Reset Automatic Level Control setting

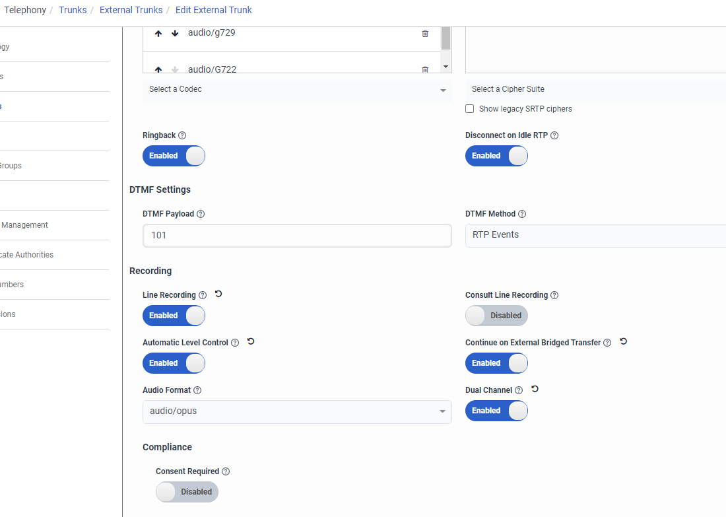click(251, 342)
